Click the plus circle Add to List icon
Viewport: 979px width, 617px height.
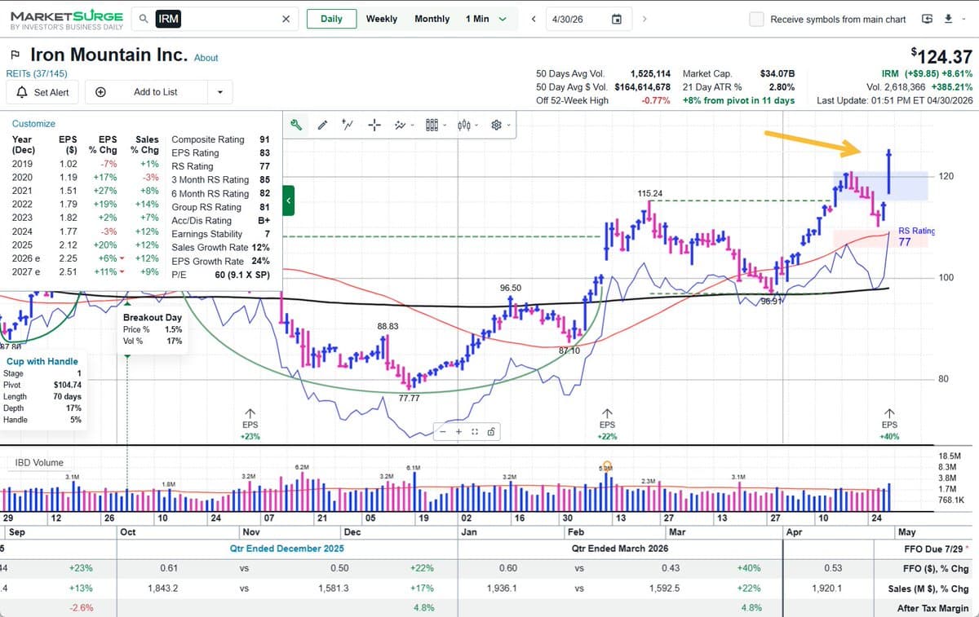coord(100,92)
